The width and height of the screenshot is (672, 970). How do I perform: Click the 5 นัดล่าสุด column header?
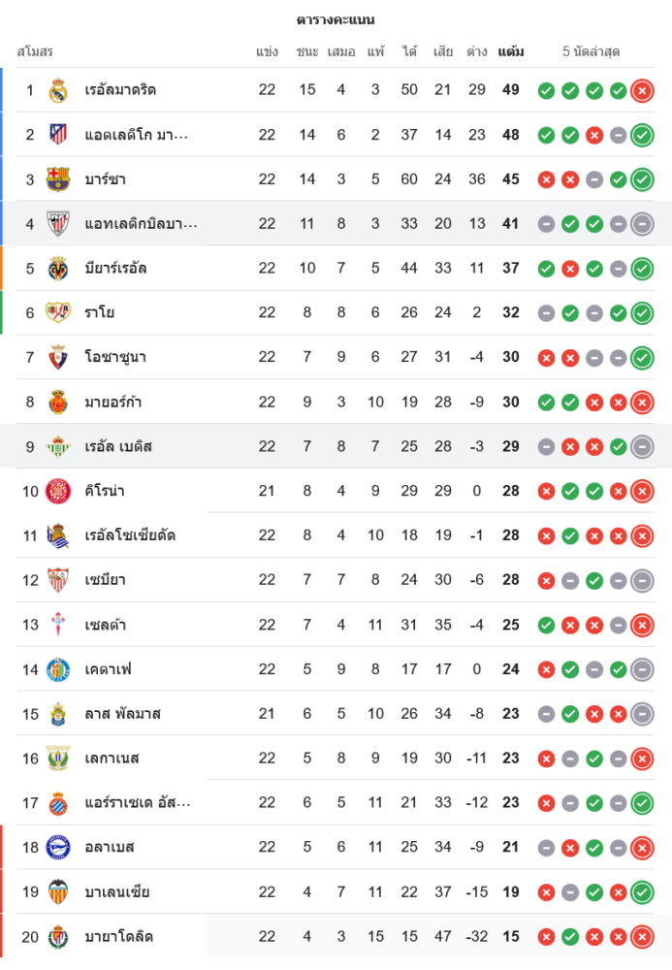[592, 51]
